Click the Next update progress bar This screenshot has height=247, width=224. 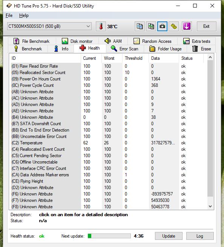[x=109, y=236]
